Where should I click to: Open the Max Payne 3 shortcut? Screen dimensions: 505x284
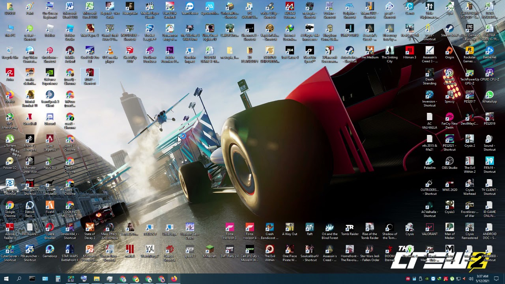pos(90,31)
